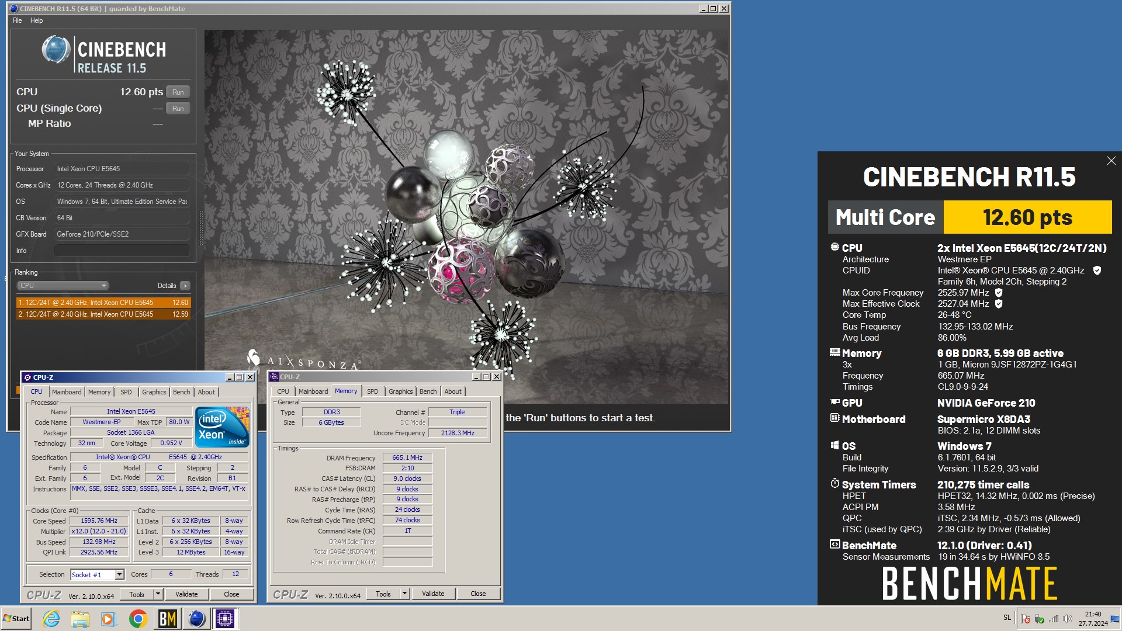Image resolution: width=1122 pixels, height=631 pixels.
Task: Click Max Core Frequency verified shield icon
Action: point(999,293)
